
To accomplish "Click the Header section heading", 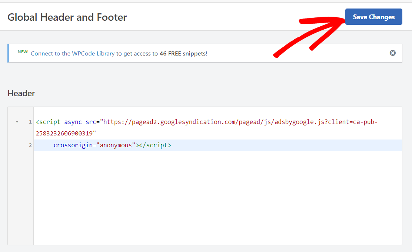I will click(x=21, y=93).
